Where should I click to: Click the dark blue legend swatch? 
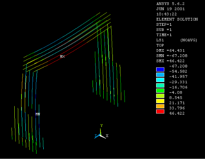(x=160, y=69)
